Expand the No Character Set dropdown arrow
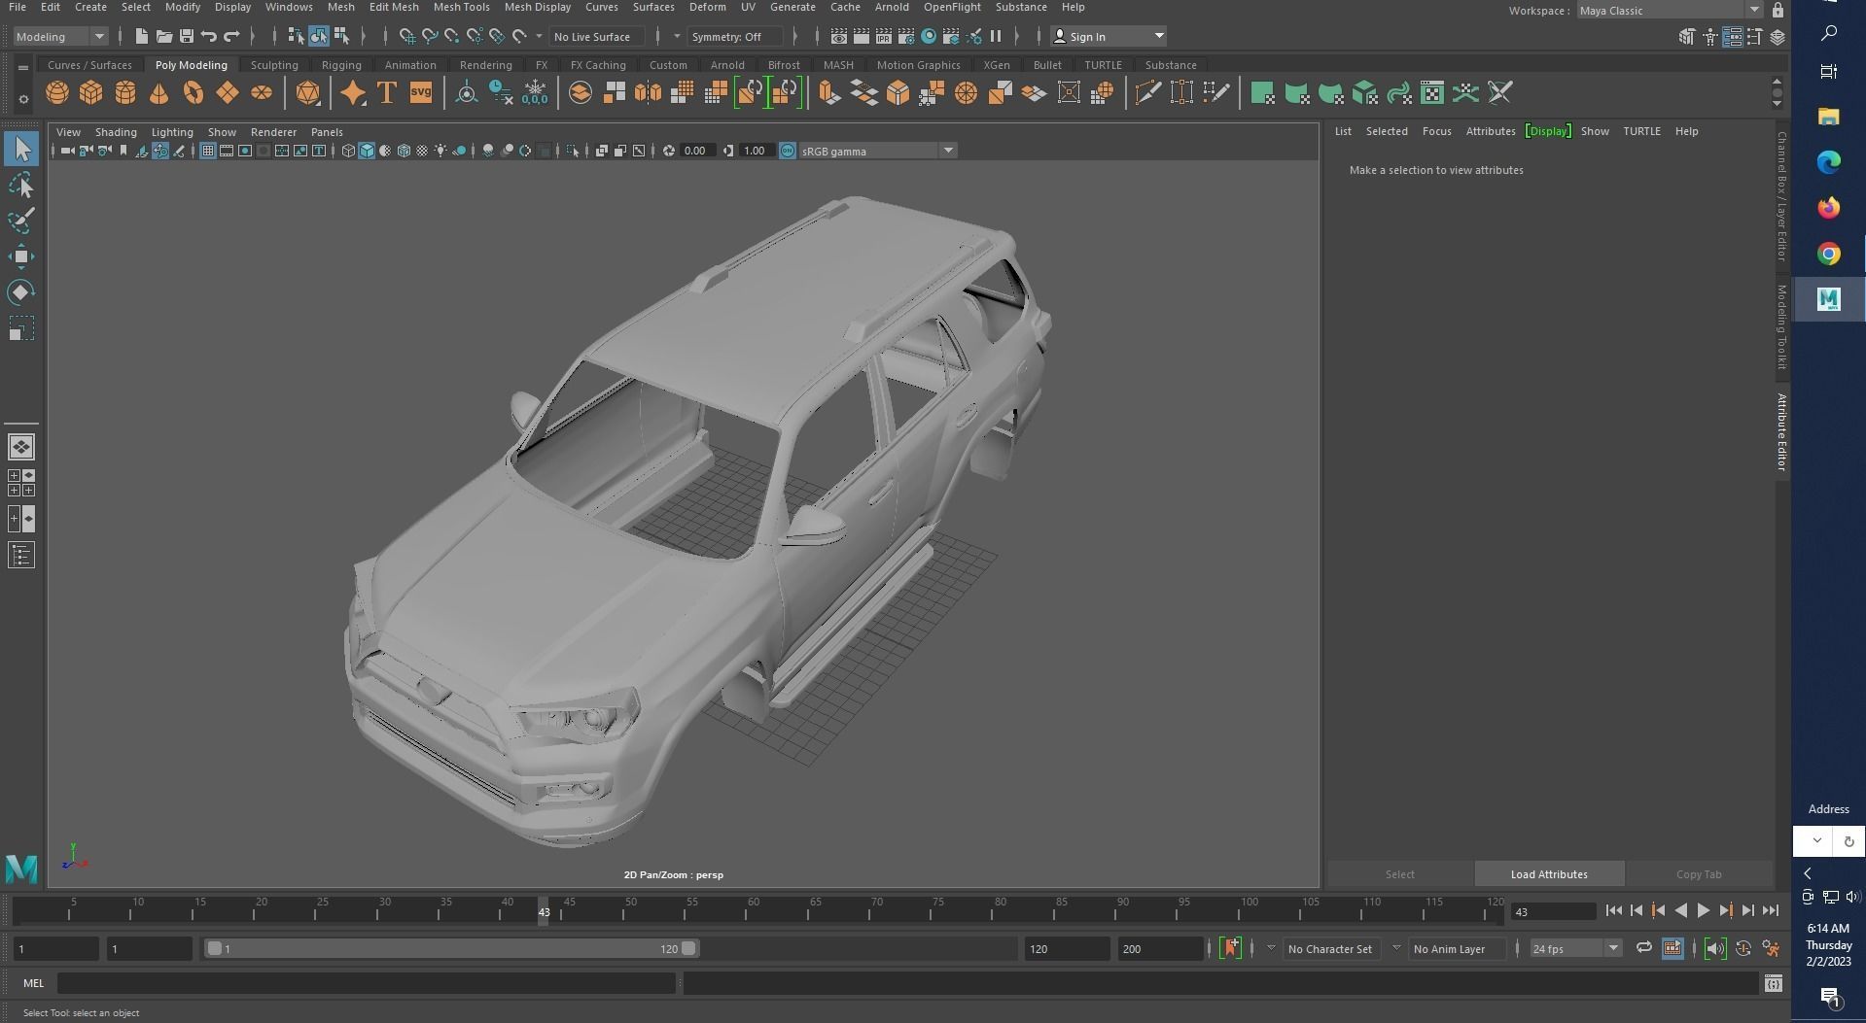Screen dimensions: 1866x1023 [1270, 948]
